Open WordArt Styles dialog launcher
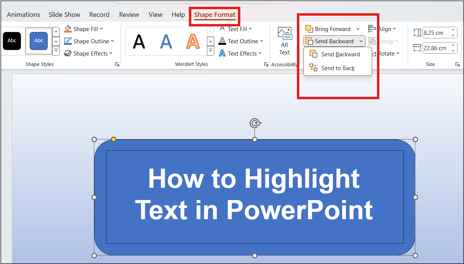464x264 pixels. click(x=266, y=64)
